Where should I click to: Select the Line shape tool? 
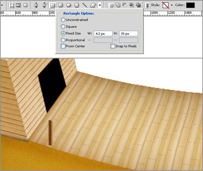[85, 5]
